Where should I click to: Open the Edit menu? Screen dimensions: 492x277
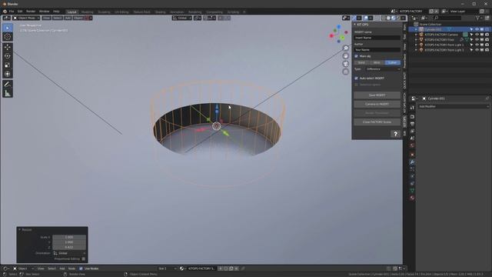20,12
